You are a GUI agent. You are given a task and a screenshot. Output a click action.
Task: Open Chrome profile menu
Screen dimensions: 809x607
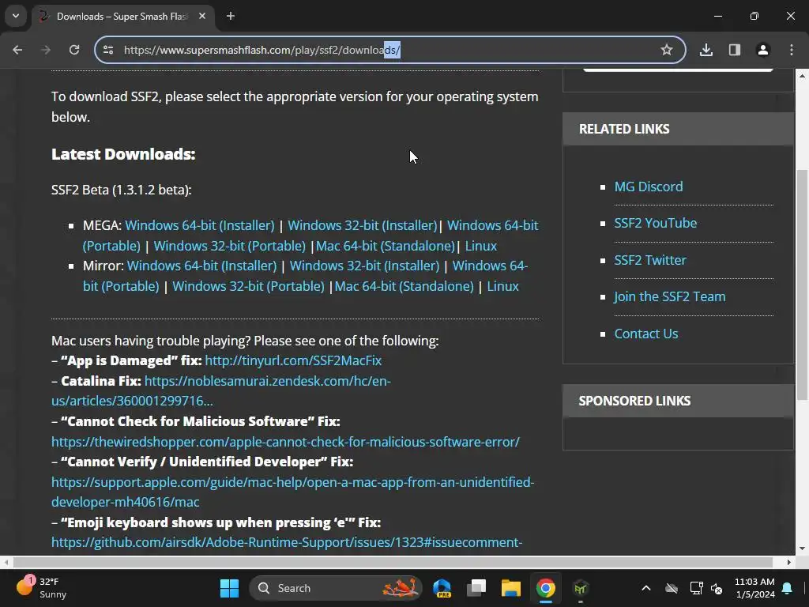tap(763, 50)
